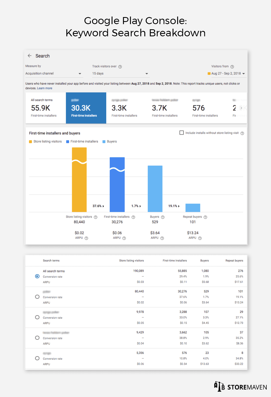This screenshot has height=397, width=271.
Task: Select the 3.7K first-time installers card
Action: click(167, 108)
